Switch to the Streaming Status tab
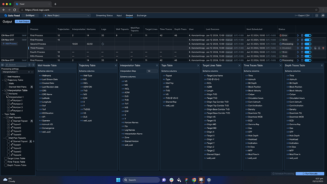The height and width of the screenshot is (184, 327). (104, 15)
